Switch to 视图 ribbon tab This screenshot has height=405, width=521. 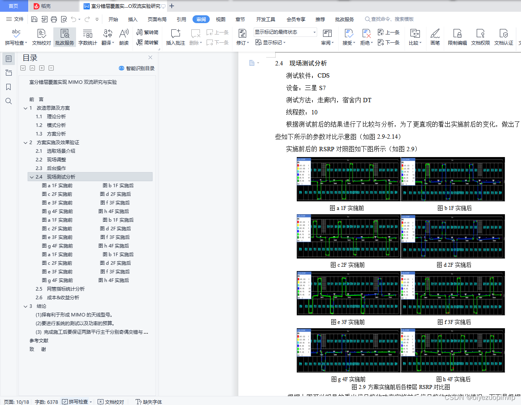click(221, 19)
